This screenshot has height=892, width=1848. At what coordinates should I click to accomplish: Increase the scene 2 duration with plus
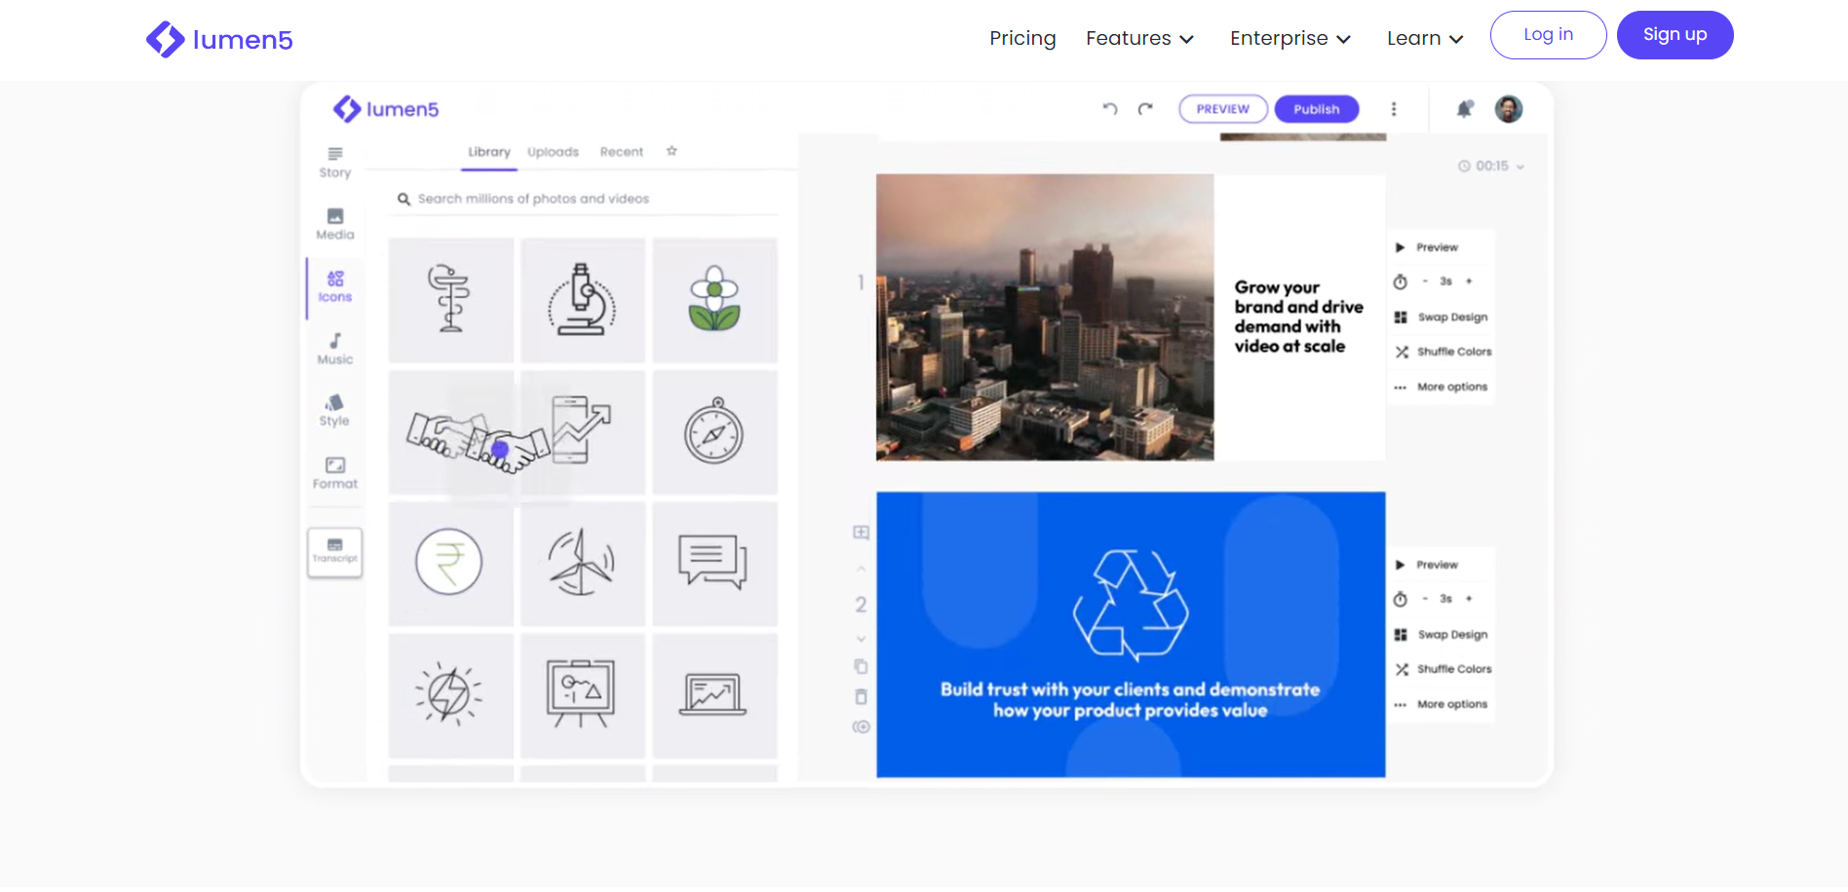pyautogui.click(x=1469, y=599)
